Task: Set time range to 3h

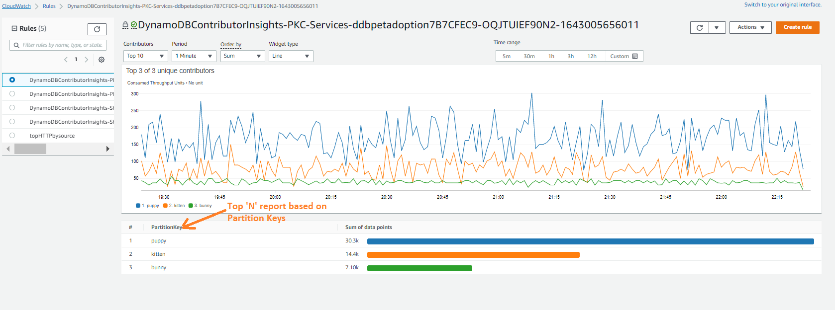Action: 571,56
